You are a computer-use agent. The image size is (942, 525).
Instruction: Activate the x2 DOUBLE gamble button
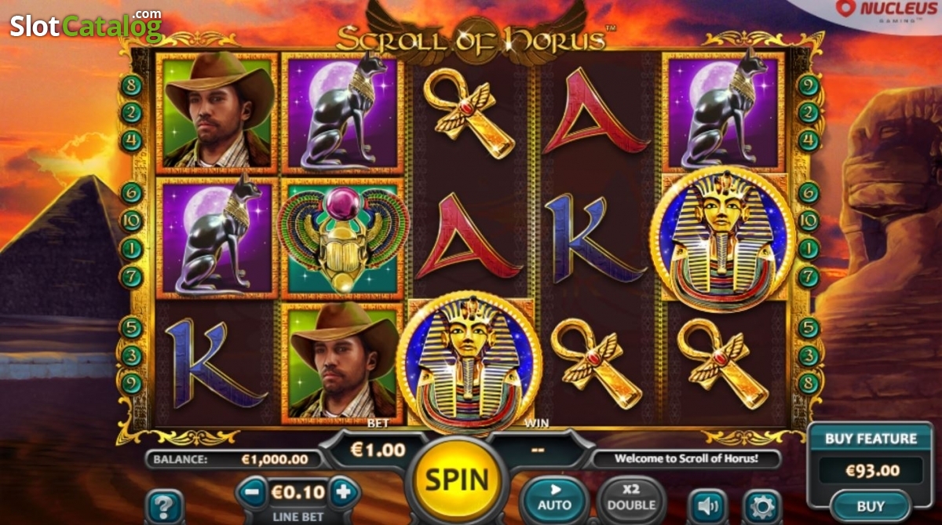pyautogui.click(x=630, y=498)
